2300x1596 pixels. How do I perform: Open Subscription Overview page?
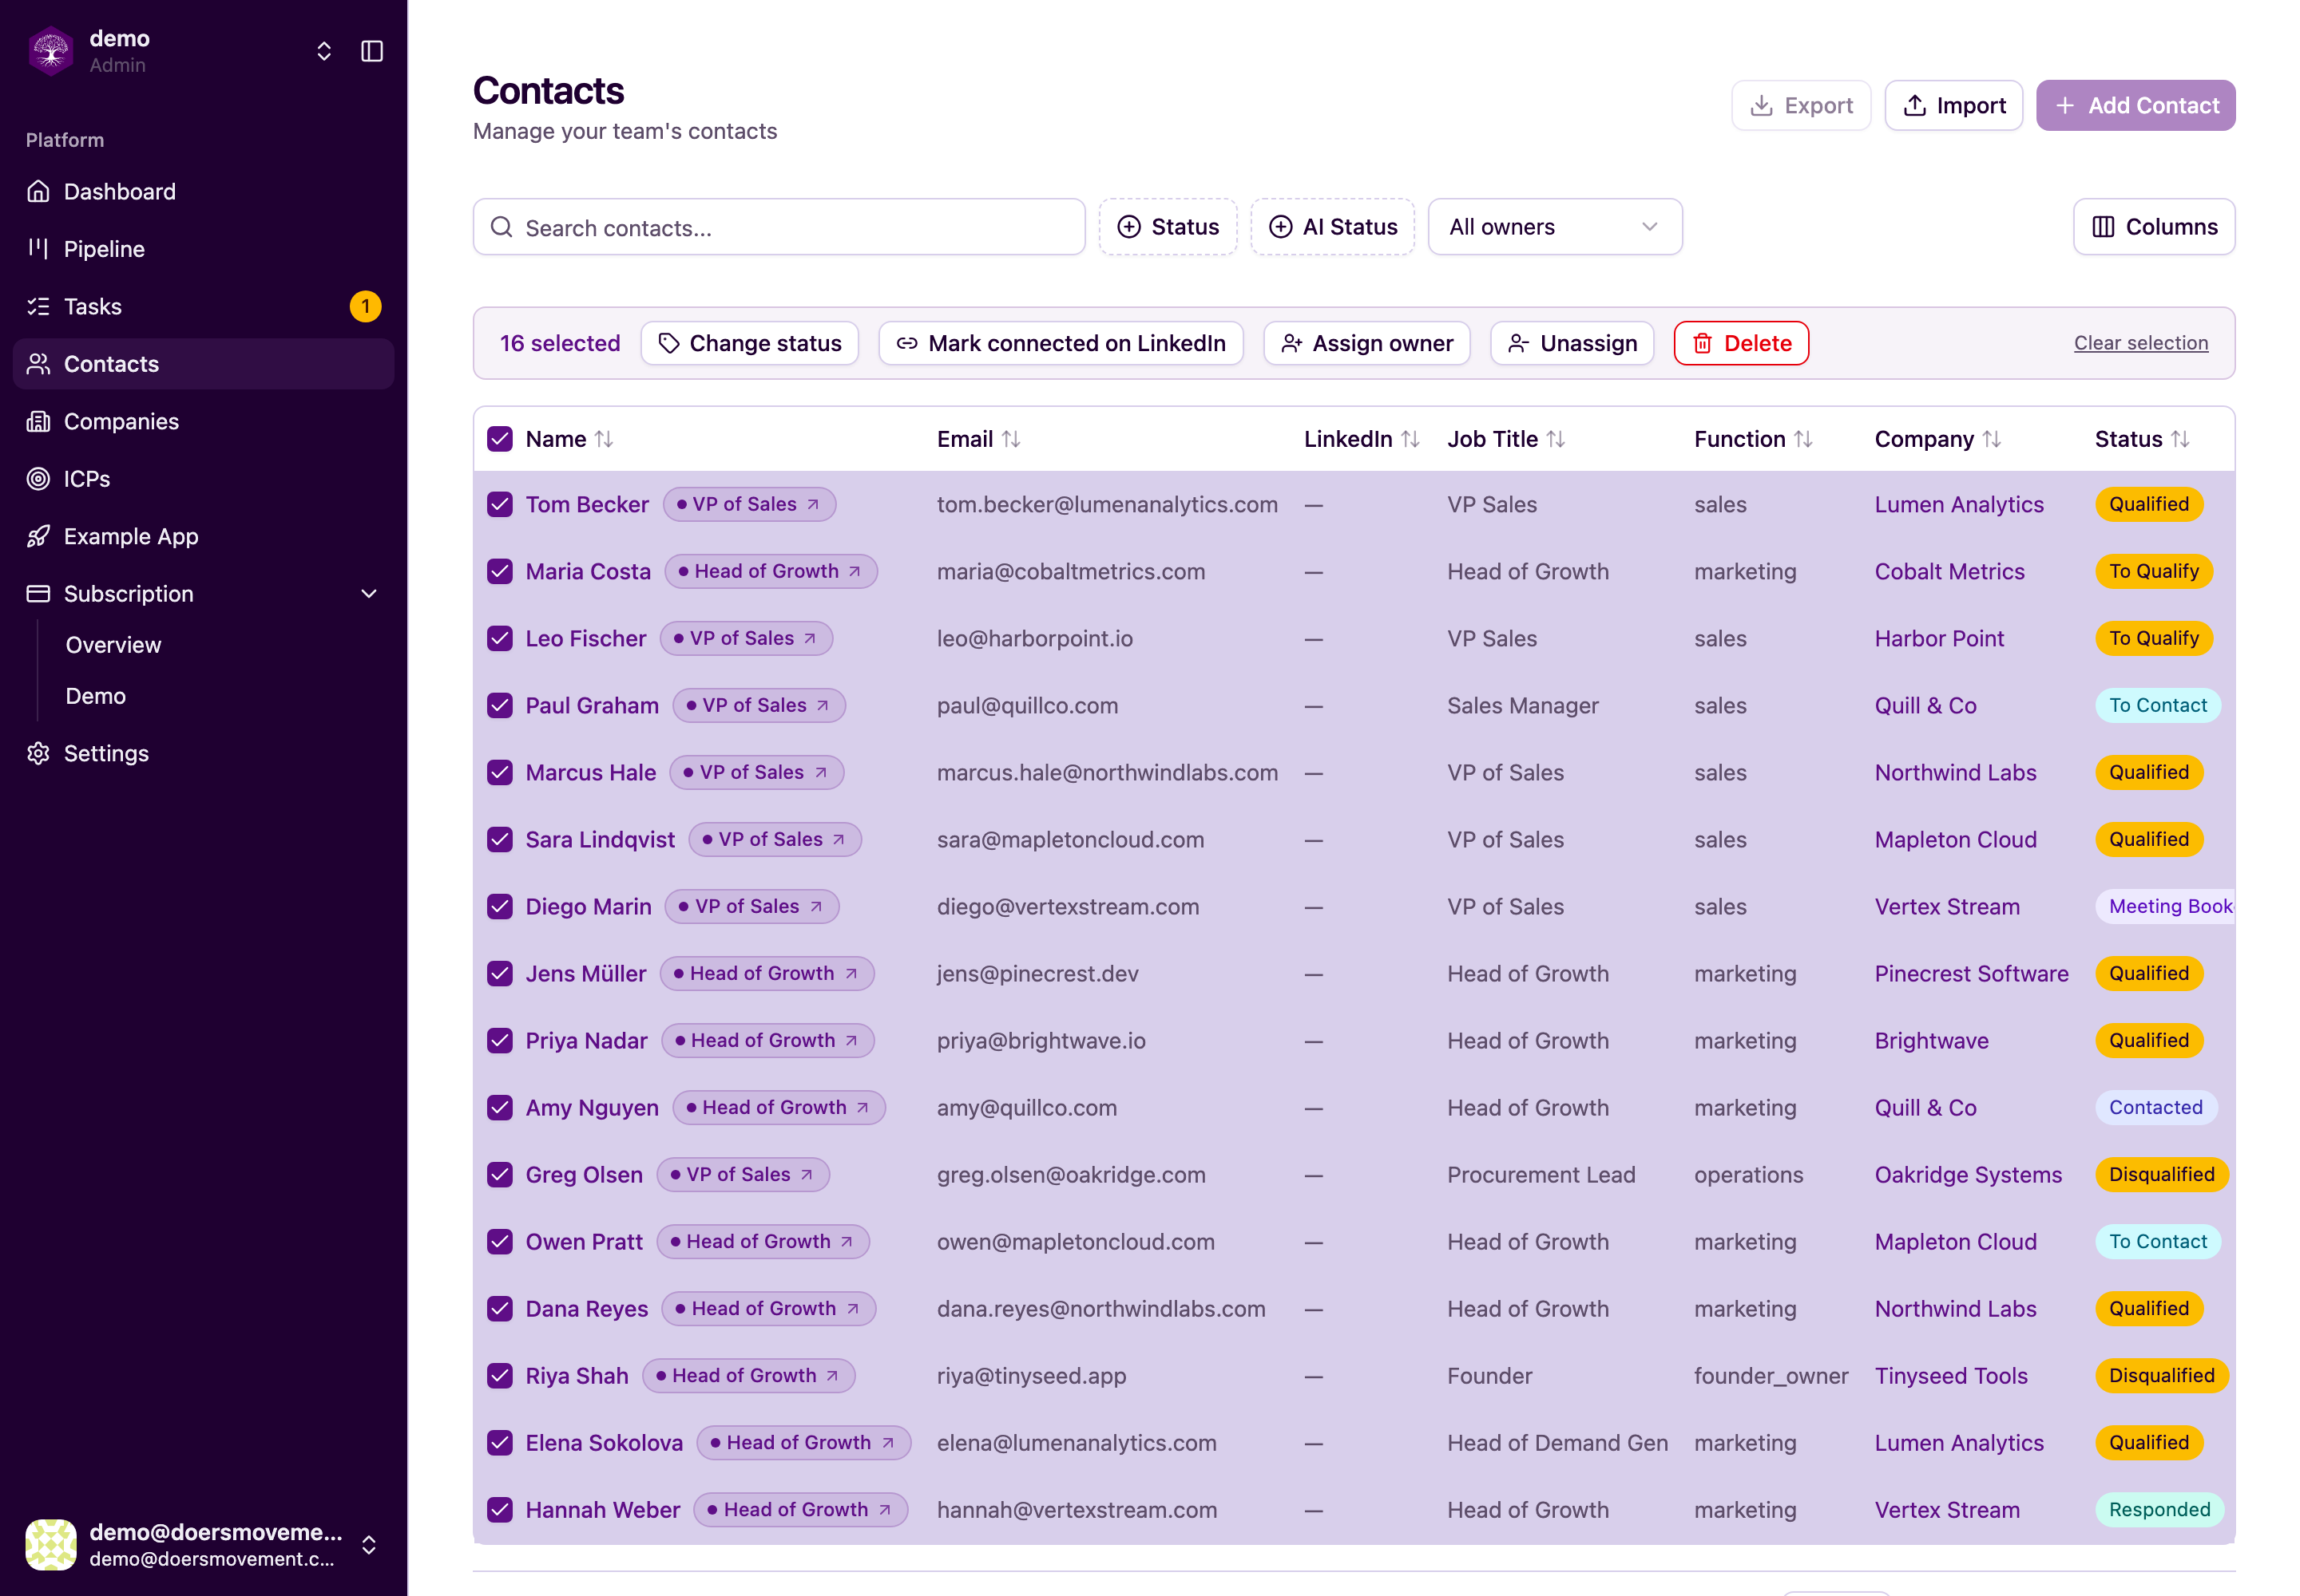113,645
